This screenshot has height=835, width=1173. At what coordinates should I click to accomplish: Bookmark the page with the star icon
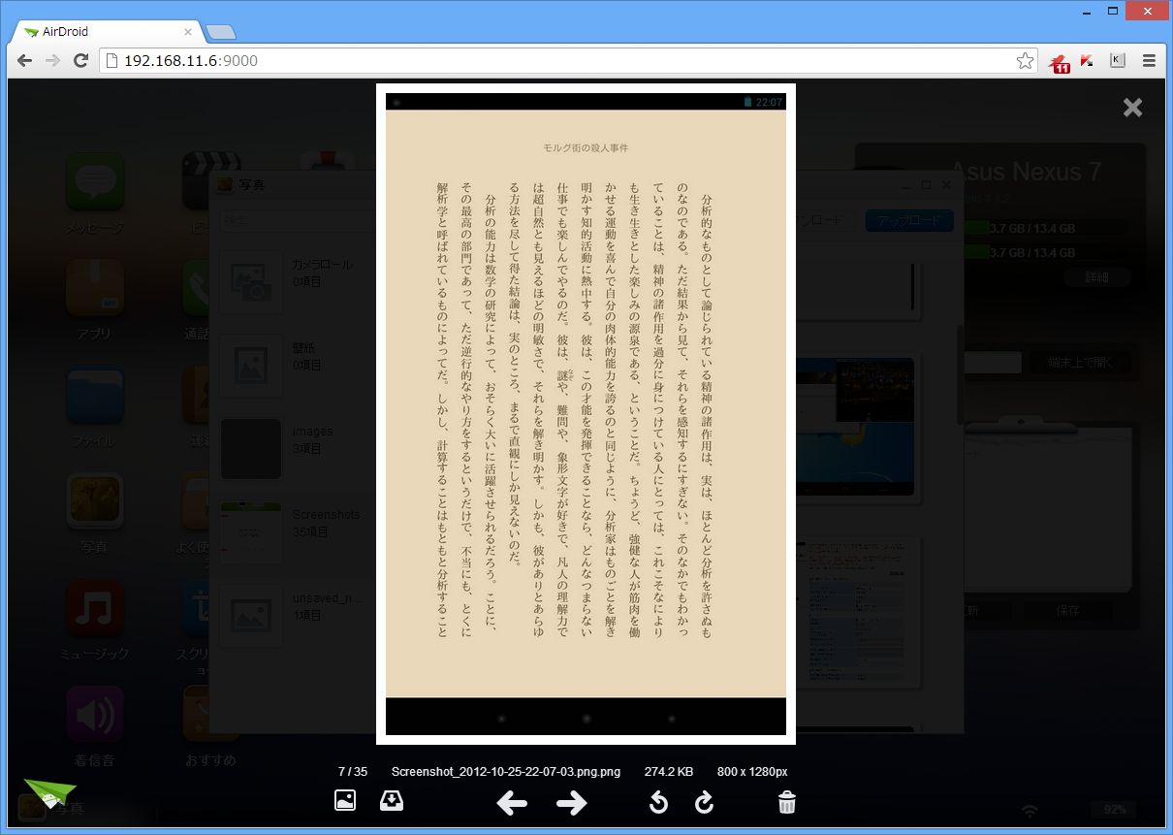pyautogui.click(x=1025, y=61)
